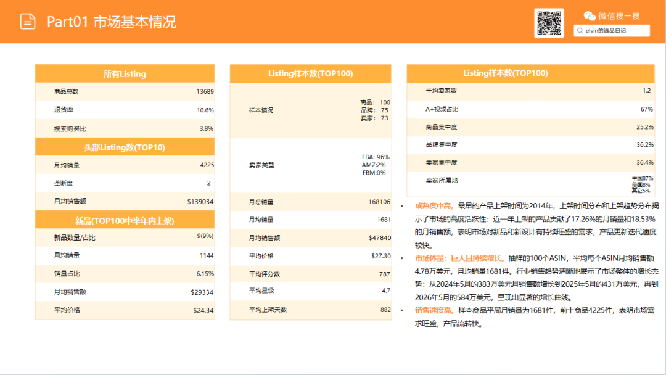The width and height of the screenshot is (666, 375).
Task: Select the value 3.8%
Action: (207, 128)
